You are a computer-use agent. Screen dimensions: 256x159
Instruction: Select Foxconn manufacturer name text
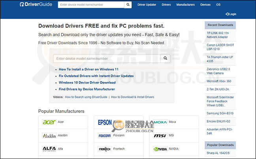coord(119,135)
